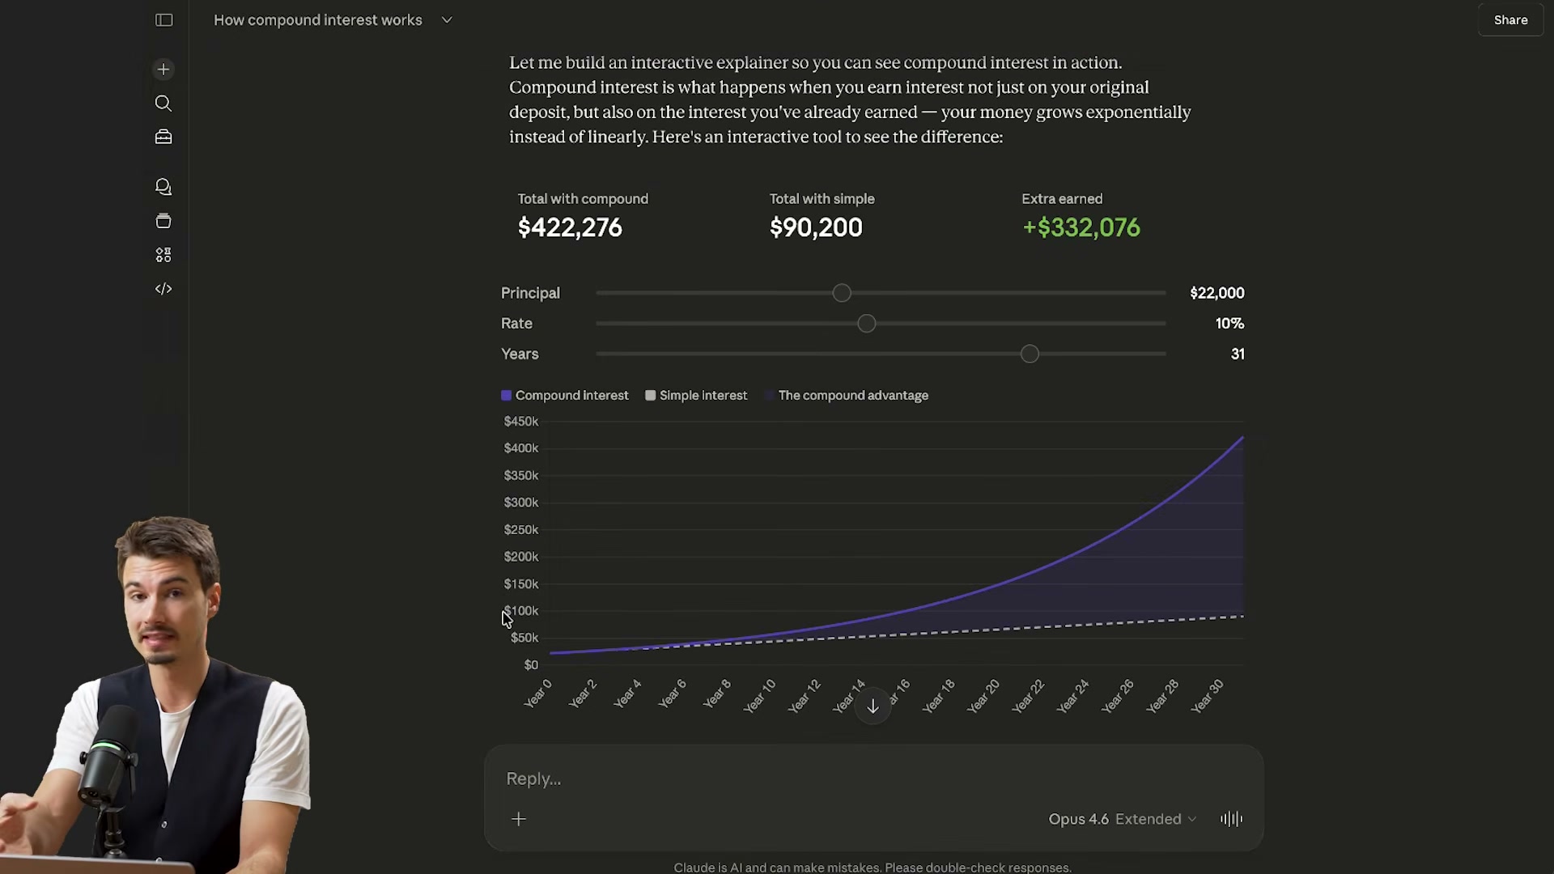Open the attachment plus in the reply box
Screen dimensions: 1554x874
[x=519, y=820]
